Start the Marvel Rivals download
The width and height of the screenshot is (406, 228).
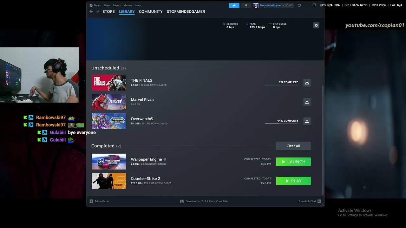(x=307, y=102)
